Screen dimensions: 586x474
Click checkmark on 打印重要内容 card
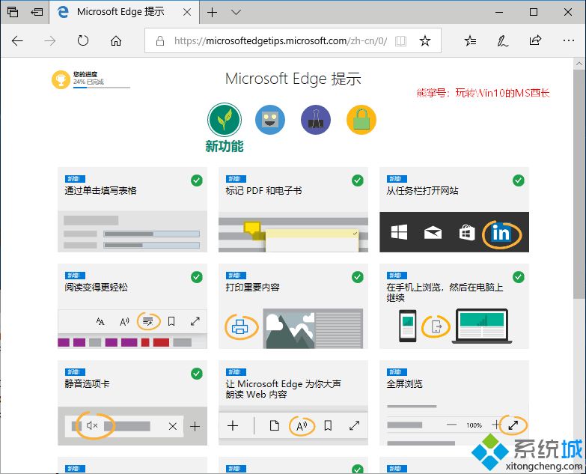358,277
